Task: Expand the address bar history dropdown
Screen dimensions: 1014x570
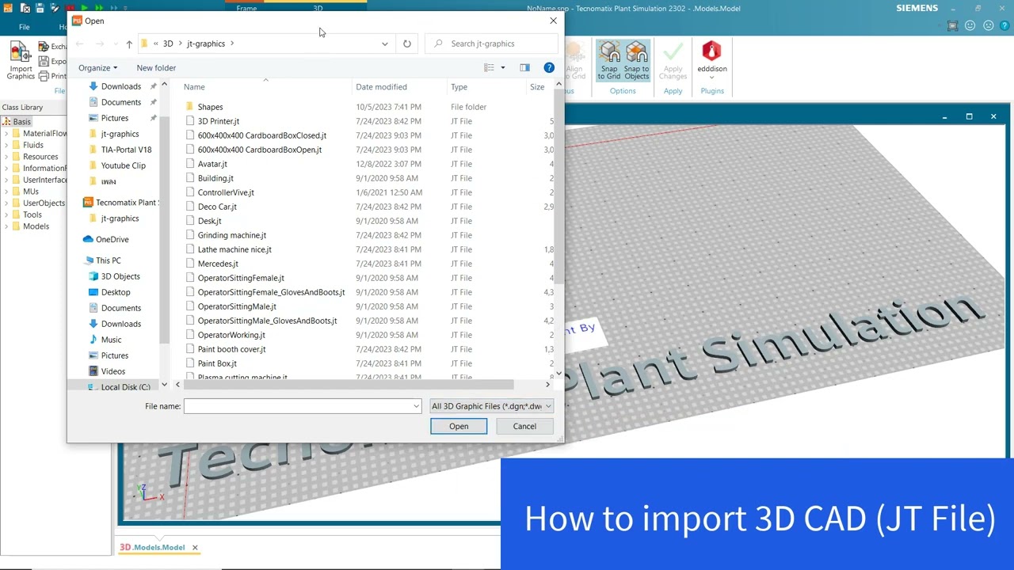Action: [x=385, y=44]
